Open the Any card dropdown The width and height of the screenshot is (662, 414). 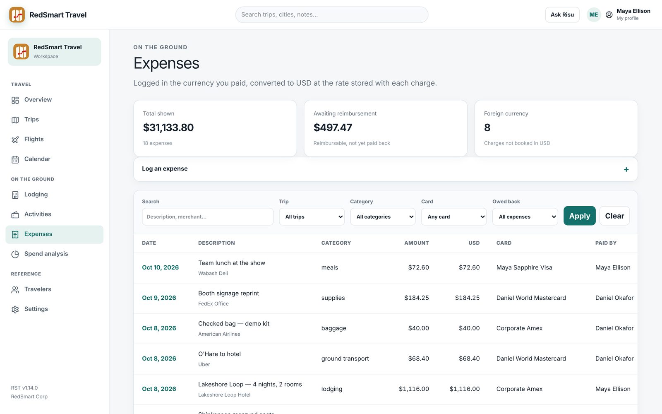(x=454, y=217)
